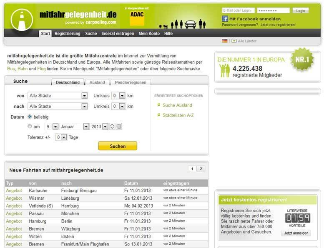Image resolution: width=324 pixels, height=248 pixels.
Task: Click the 'Städtelisten A-Z' link
Action: [x=178, y=114]
